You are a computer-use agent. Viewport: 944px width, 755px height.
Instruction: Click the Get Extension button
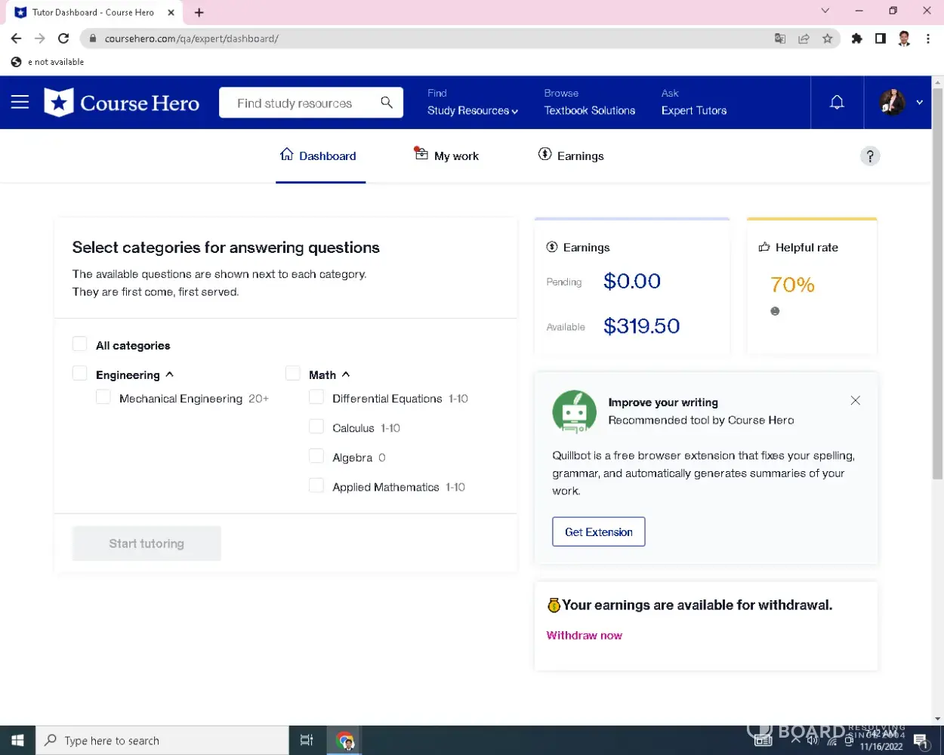(598, 532)
